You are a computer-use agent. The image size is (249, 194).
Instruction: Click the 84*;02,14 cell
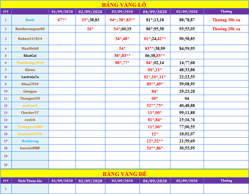[155, 63]
